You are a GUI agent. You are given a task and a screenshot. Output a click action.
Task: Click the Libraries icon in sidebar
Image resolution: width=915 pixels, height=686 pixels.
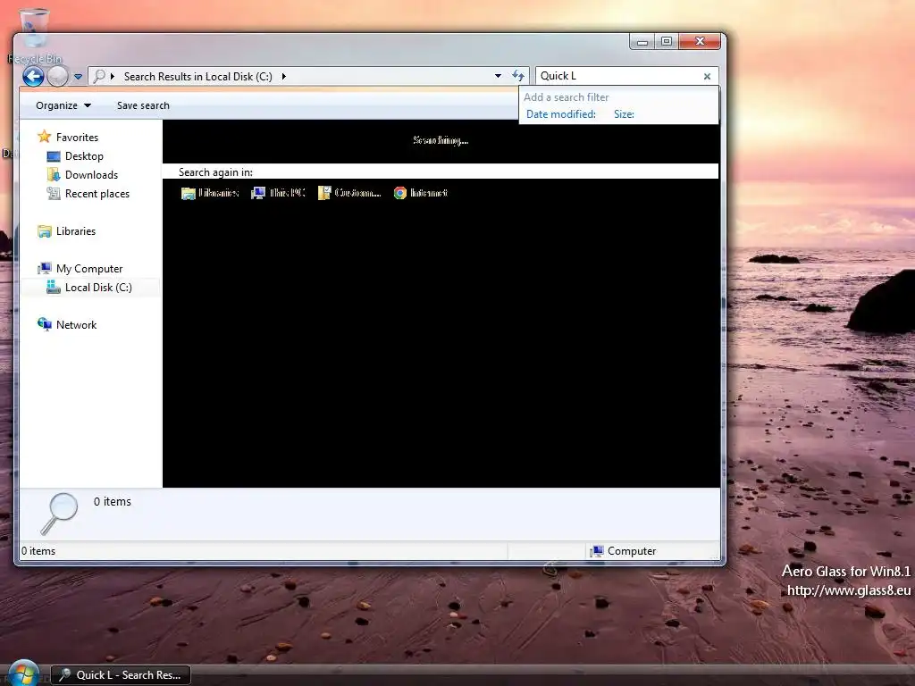(45, 231)
